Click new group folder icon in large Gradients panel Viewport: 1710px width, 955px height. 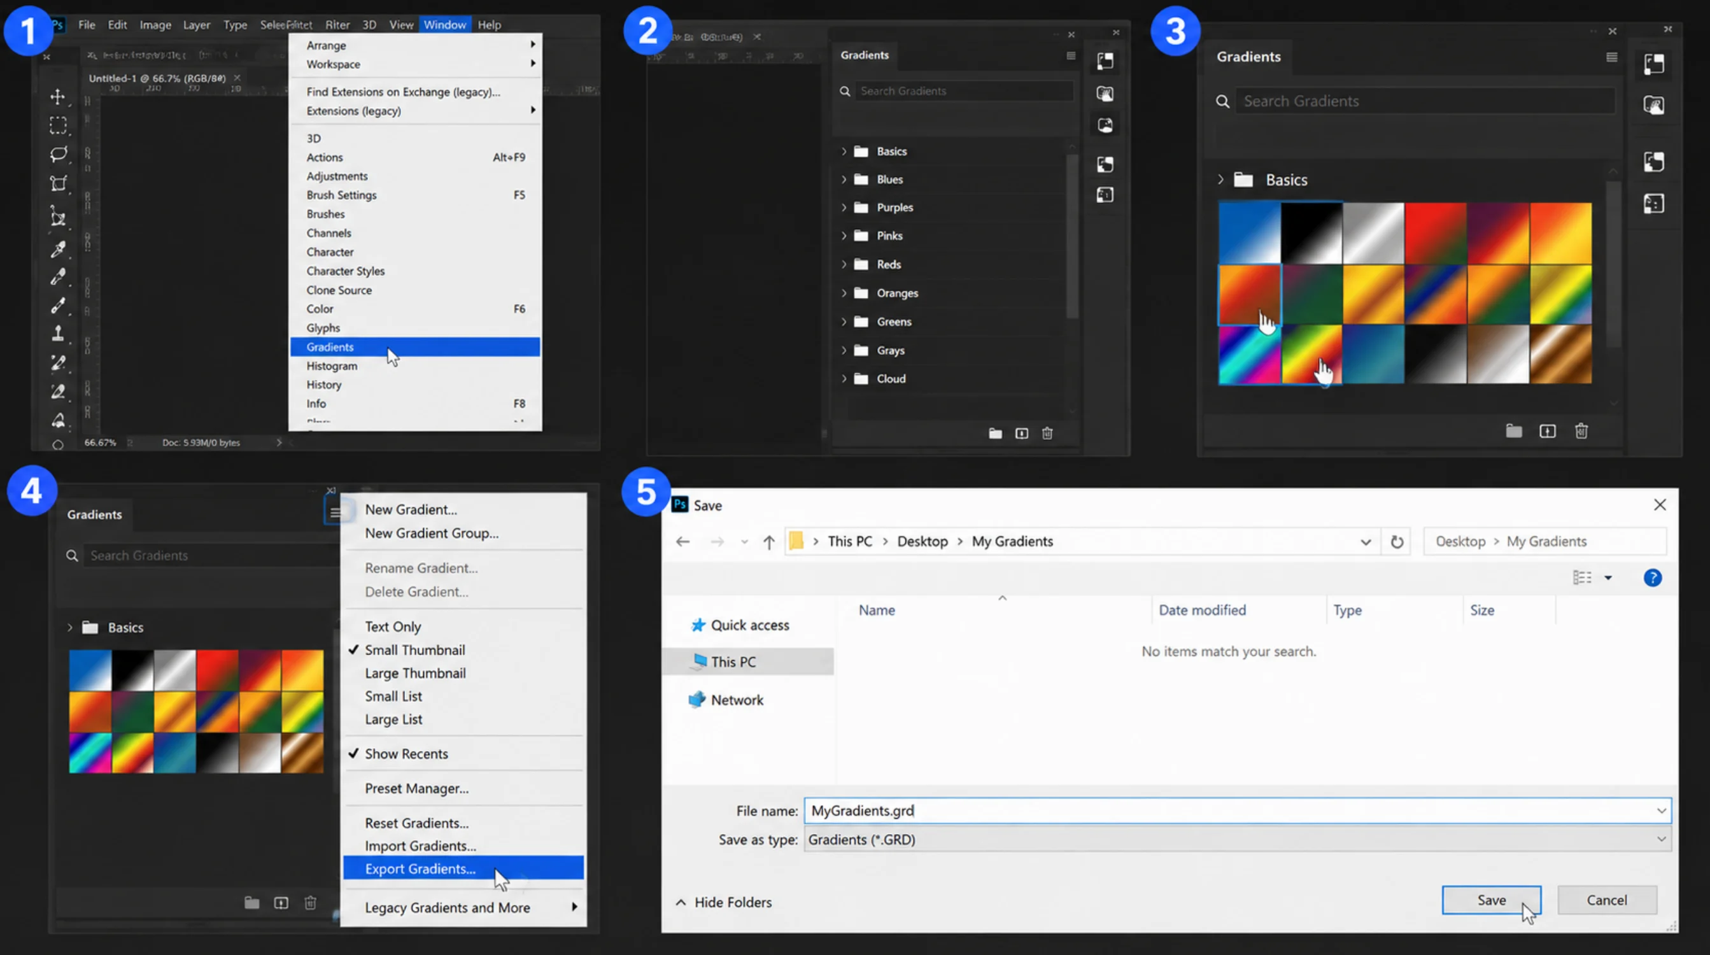[x=1513, y=431]
